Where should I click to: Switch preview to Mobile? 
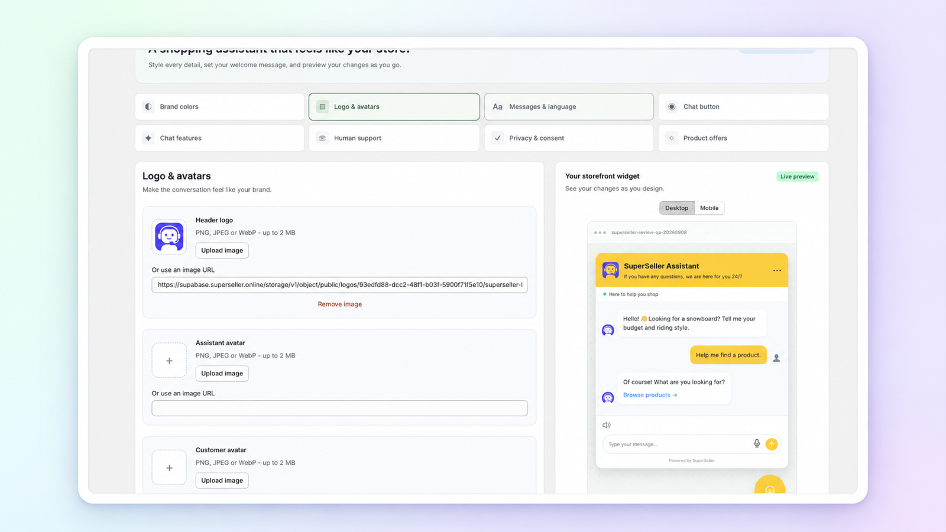[709, 208]
